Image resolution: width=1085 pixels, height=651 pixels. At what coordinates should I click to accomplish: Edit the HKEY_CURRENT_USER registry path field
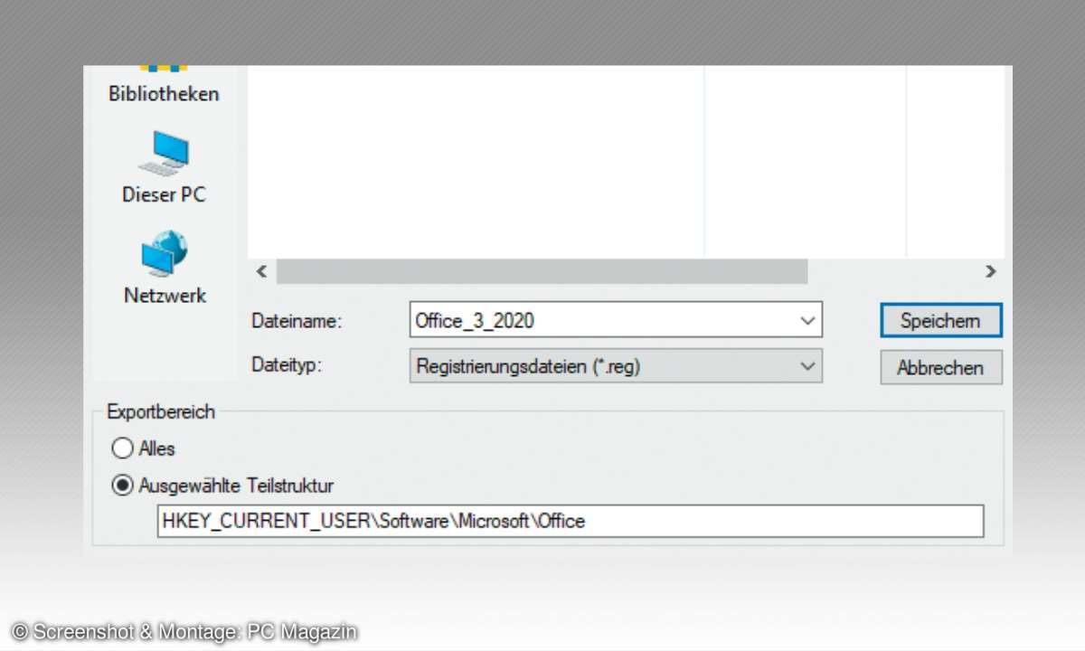[x=571, y=522]
